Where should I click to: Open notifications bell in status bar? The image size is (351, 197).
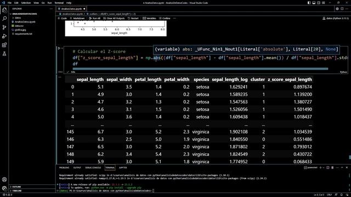tap(341, 195)
